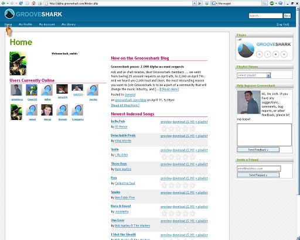
Task: Open the browser home page icon
Action: click(x=33, y=3)
